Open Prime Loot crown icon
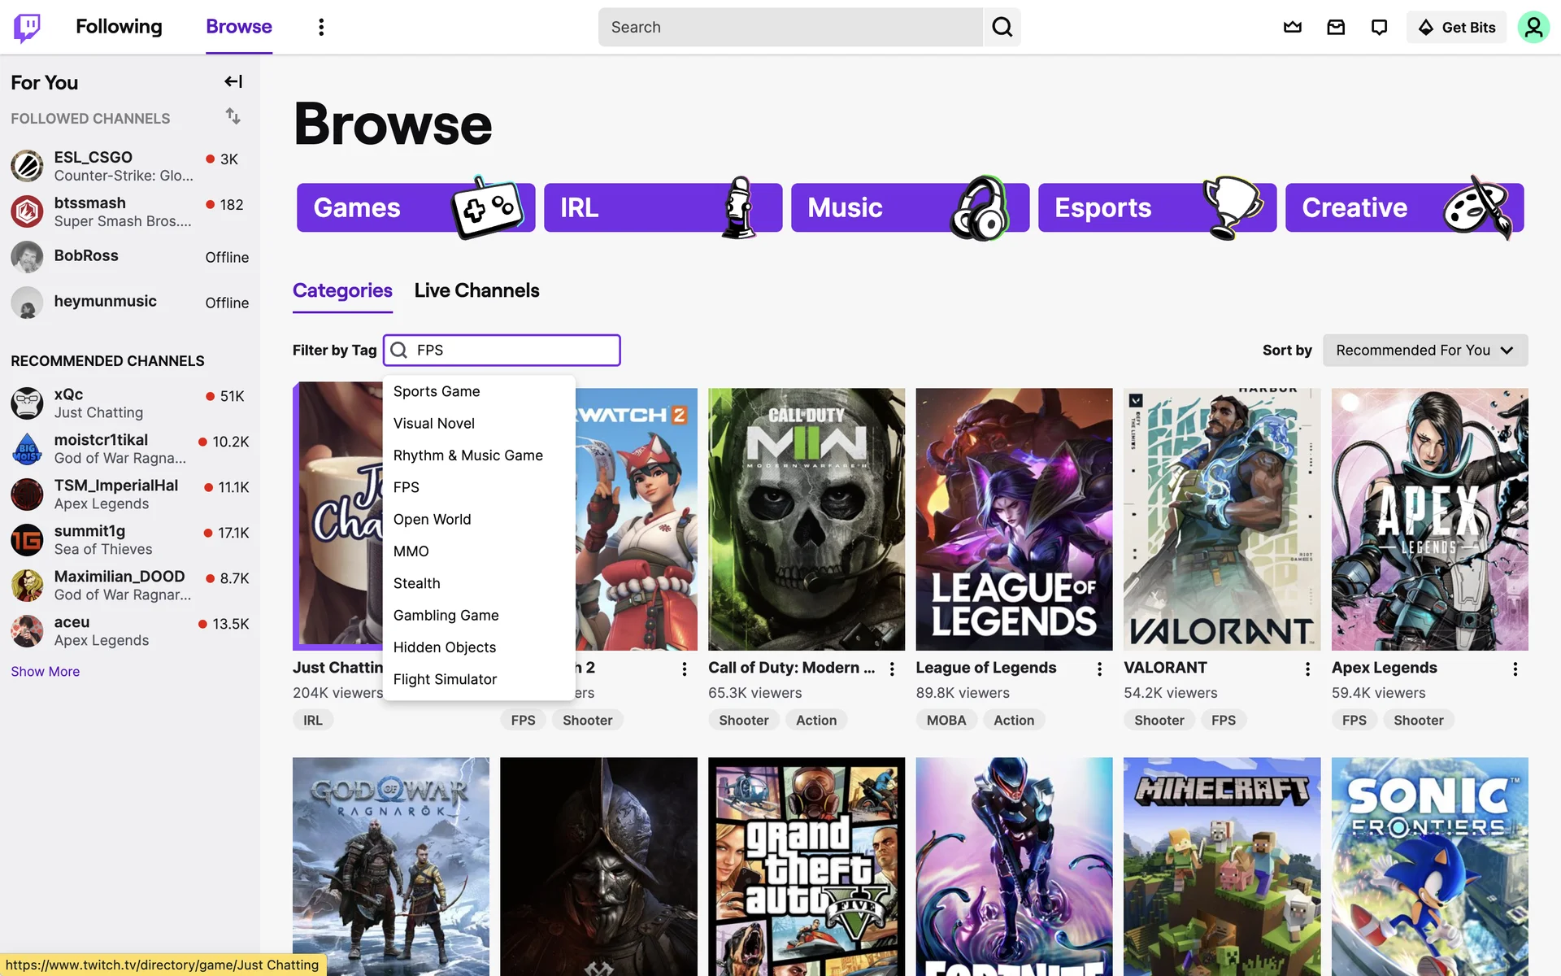This screenshot has width=1561, height=976. tap(1293, 27)
